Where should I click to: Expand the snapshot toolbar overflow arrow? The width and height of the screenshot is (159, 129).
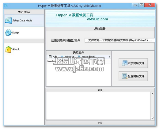point(109,57)
